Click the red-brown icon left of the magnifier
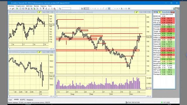187x105 pixels. 55,8
